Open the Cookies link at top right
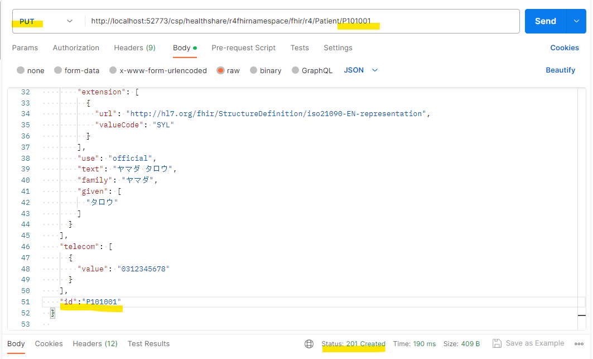Image resolution: width=593 pixels, height=359 pixels. click(x=565, y=48)
